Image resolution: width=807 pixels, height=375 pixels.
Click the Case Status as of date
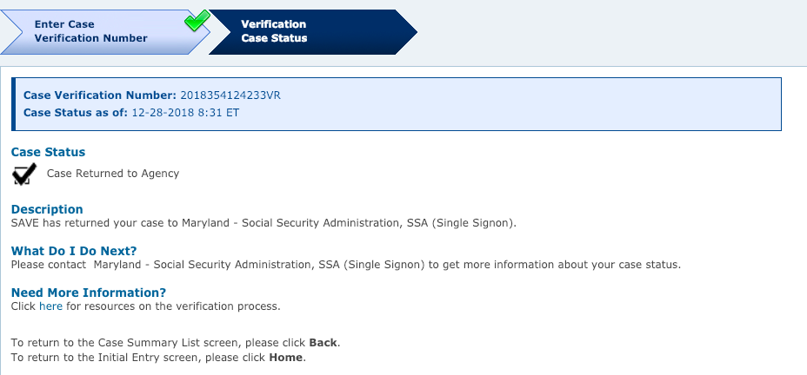(186, 113)
